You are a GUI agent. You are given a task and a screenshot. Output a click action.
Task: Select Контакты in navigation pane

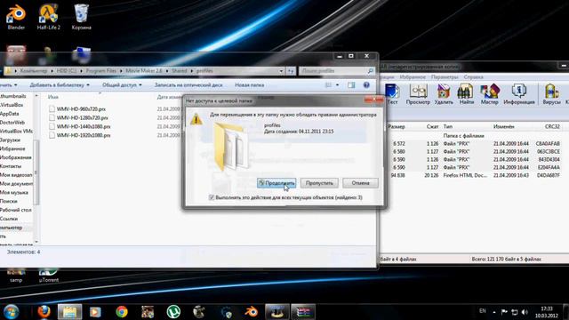(11, 166)
